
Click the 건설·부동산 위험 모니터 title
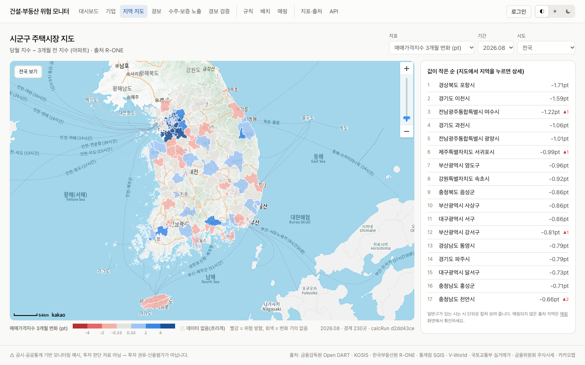coord(39,11)
